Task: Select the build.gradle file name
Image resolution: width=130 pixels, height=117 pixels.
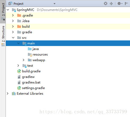Action: pyautogui.click(x=31, y=71)
